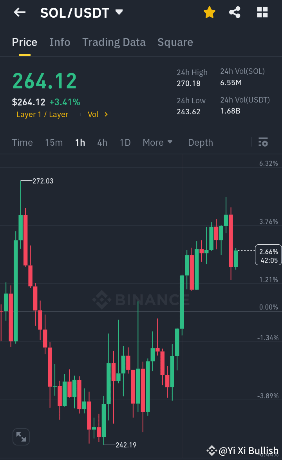Select the Depth view option
Screen dimensions: 282x460
(200, 142)
